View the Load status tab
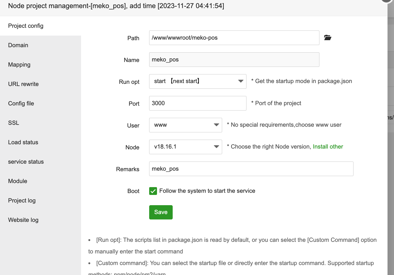The height and width of the screenshot is (275, 394). pyautogui.click(x=23, y=142)
